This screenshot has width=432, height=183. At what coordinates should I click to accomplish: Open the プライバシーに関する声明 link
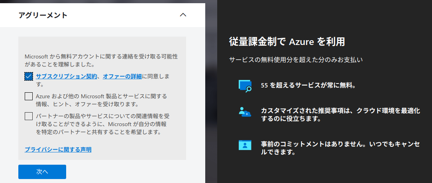58,150
